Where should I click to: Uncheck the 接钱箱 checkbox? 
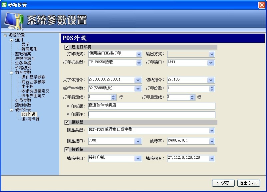(x=67, y=150)
